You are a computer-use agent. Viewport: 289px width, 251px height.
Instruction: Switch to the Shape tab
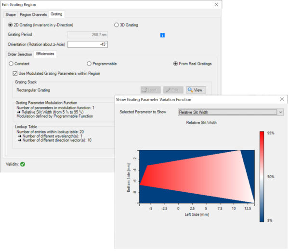11,15
